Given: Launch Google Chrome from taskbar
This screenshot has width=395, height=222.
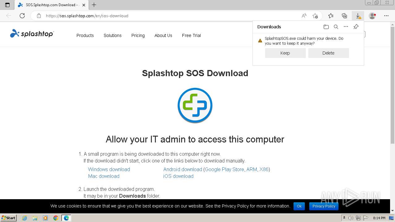Looking at the screenshot, I should point(56,218).
